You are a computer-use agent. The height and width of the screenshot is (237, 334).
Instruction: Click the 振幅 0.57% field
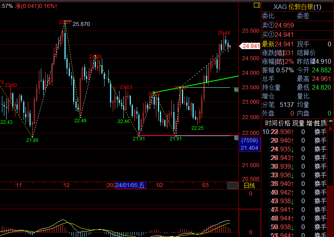[x=278, y=70]
